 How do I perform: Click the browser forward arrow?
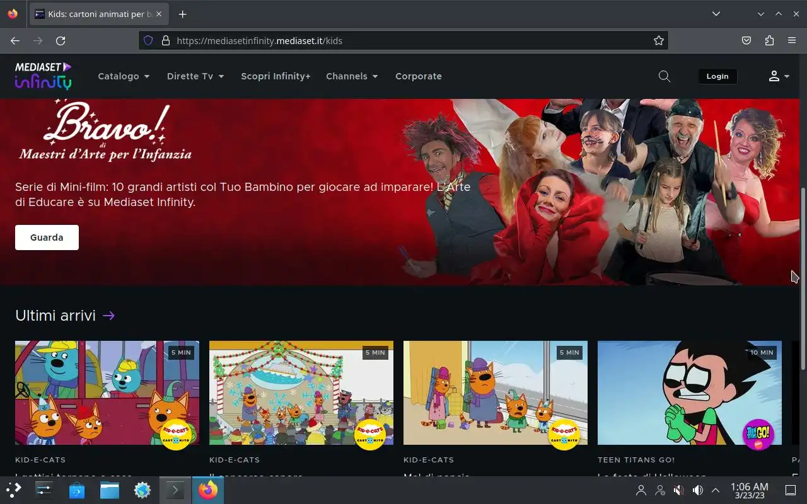(38, 40)
